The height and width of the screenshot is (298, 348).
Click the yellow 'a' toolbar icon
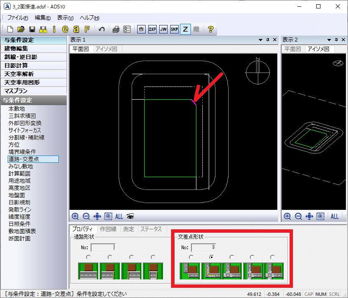tap(76, 29)
